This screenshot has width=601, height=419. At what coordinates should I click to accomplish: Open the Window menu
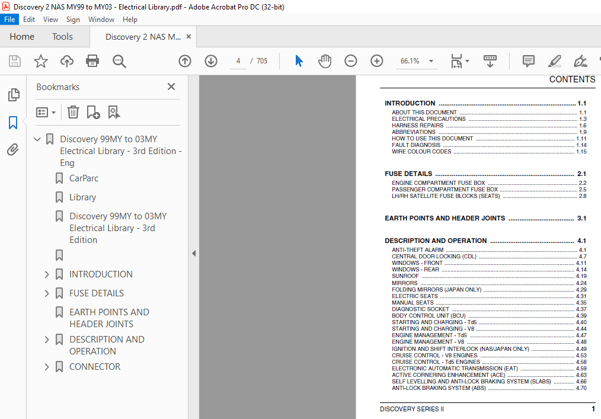pos(101,20)
